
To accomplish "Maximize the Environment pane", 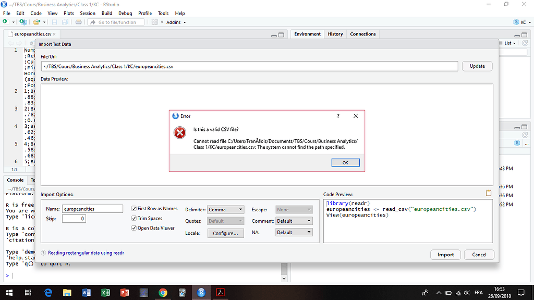I will 524,35.
